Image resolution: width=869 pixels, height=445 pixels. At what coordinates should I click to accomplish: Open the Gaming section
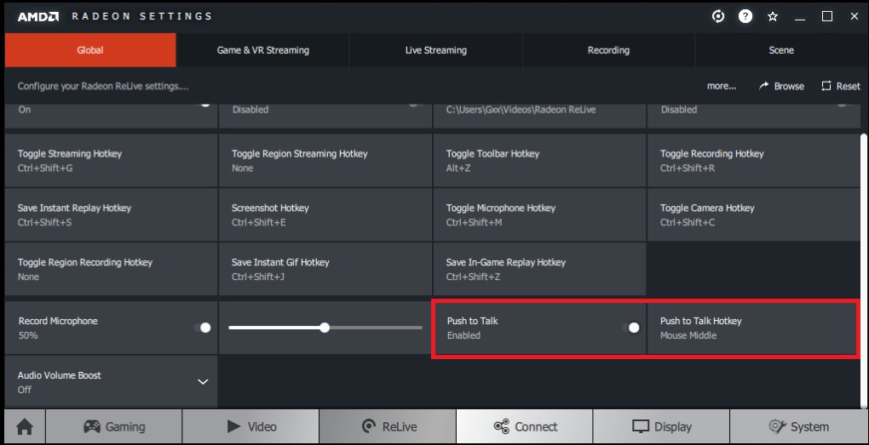[113, 427]
